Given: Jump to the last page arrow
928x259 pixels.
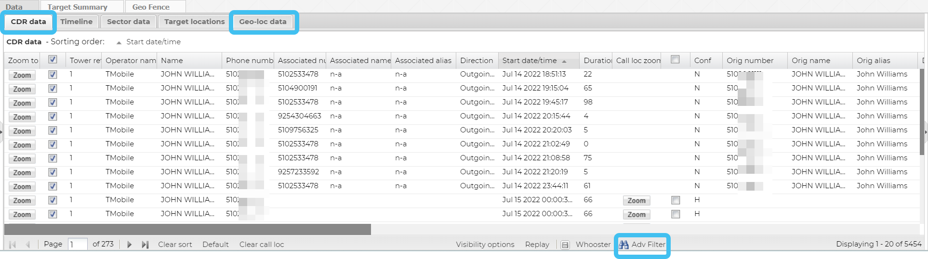Looking at the screenshot, I should (x=145, y=245).
